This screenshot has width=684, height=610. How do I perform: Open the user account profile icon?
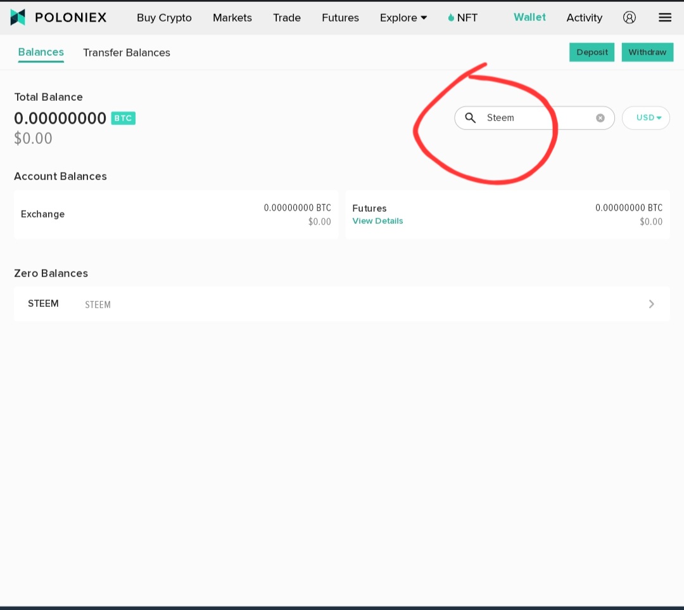click(x=629, y=18)
